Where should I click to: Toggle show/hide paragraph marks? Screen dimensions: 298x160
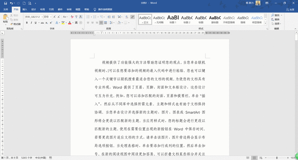point(132,17)
